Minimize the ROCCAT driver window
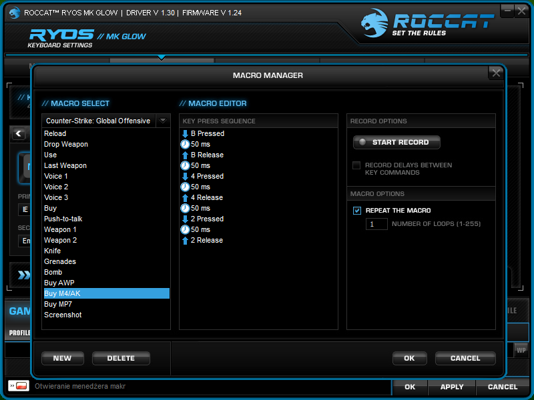This screenshot has height=400, width=534. 507,11
